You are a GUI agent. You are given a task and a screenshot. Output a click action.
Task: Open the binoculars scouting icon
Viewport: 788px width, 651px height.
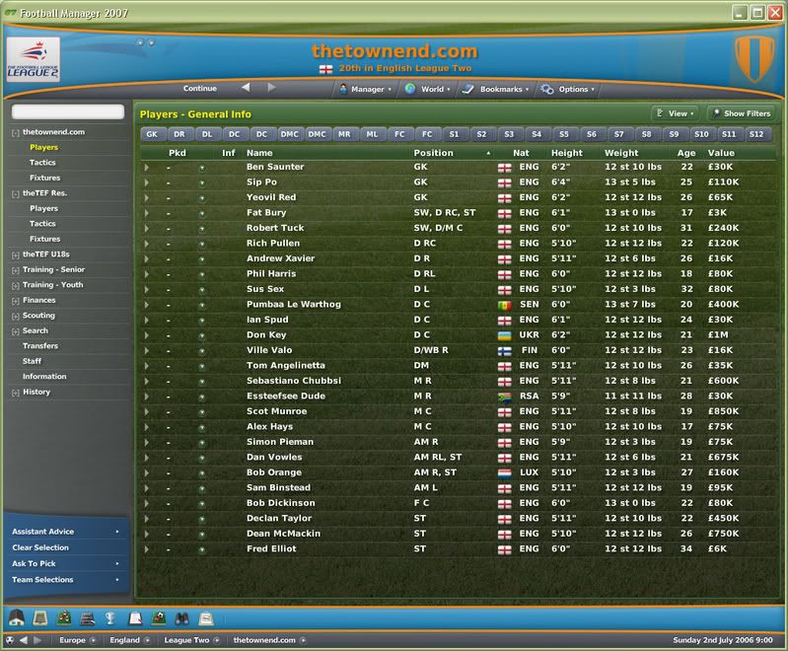(181, 617)
